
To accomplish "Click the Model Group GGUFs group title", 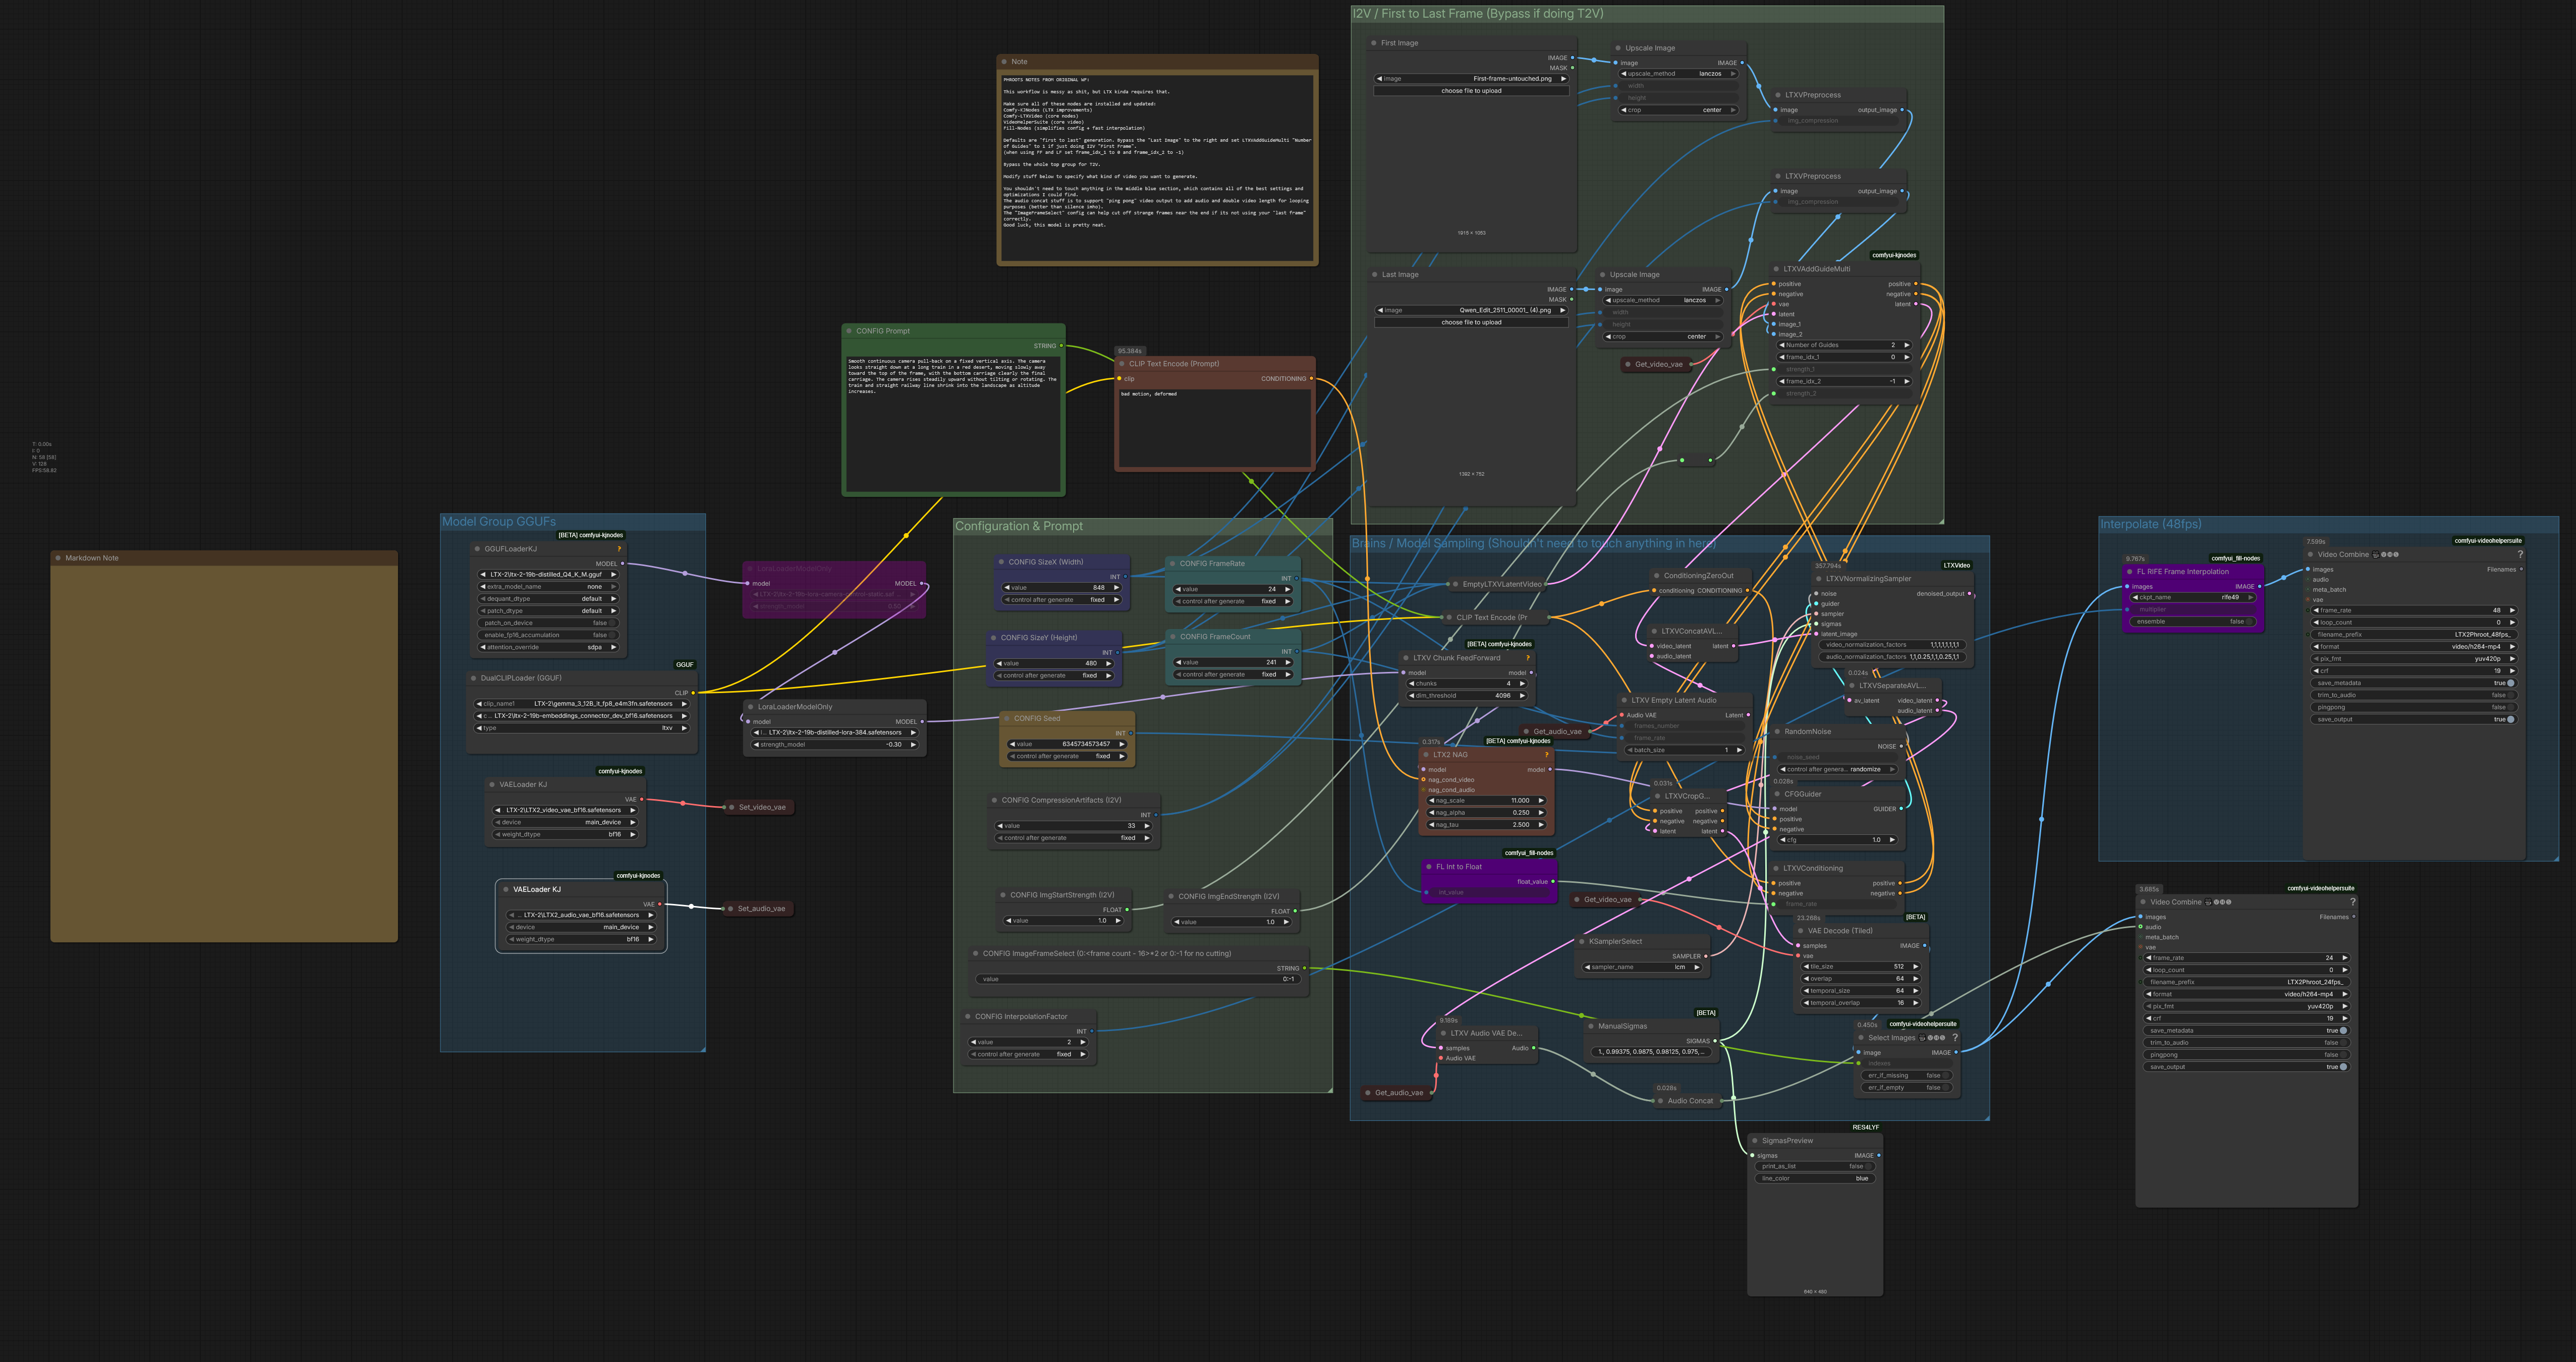I will 499,522.
